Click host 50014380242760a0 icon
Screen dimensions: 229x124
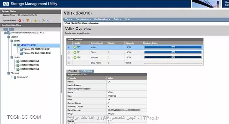click(18, 61)
